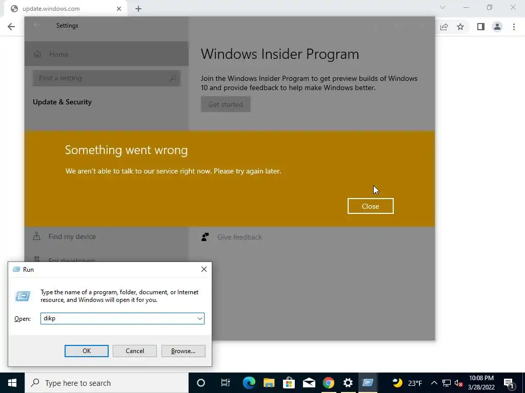Open the Action Center notification icon
Viewport: 525px width, 393px height.
click(508, 383)
